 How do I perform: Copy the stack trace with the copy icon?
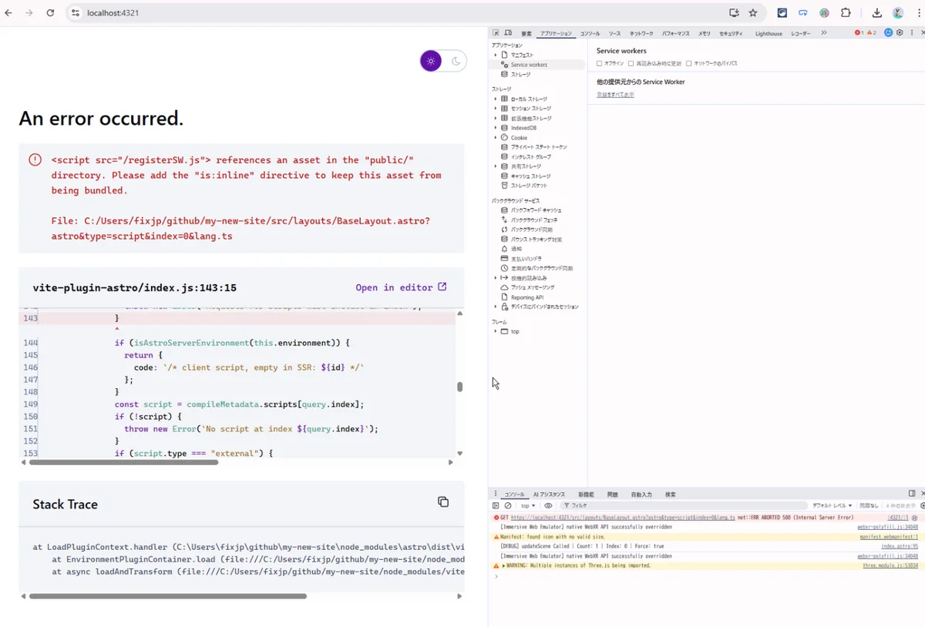[443, 502]
